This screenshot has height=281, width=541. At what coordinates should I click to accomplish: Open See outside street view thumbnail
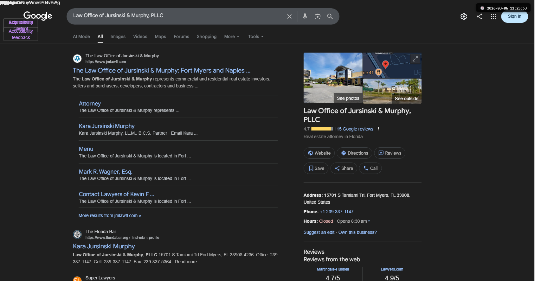click(392, 91)
